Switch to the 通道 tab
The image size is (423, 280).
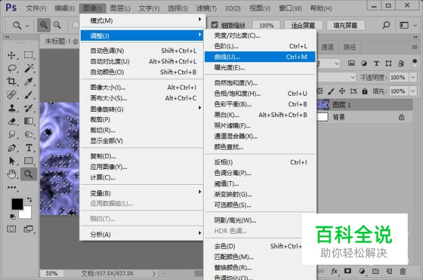[327, 47]
